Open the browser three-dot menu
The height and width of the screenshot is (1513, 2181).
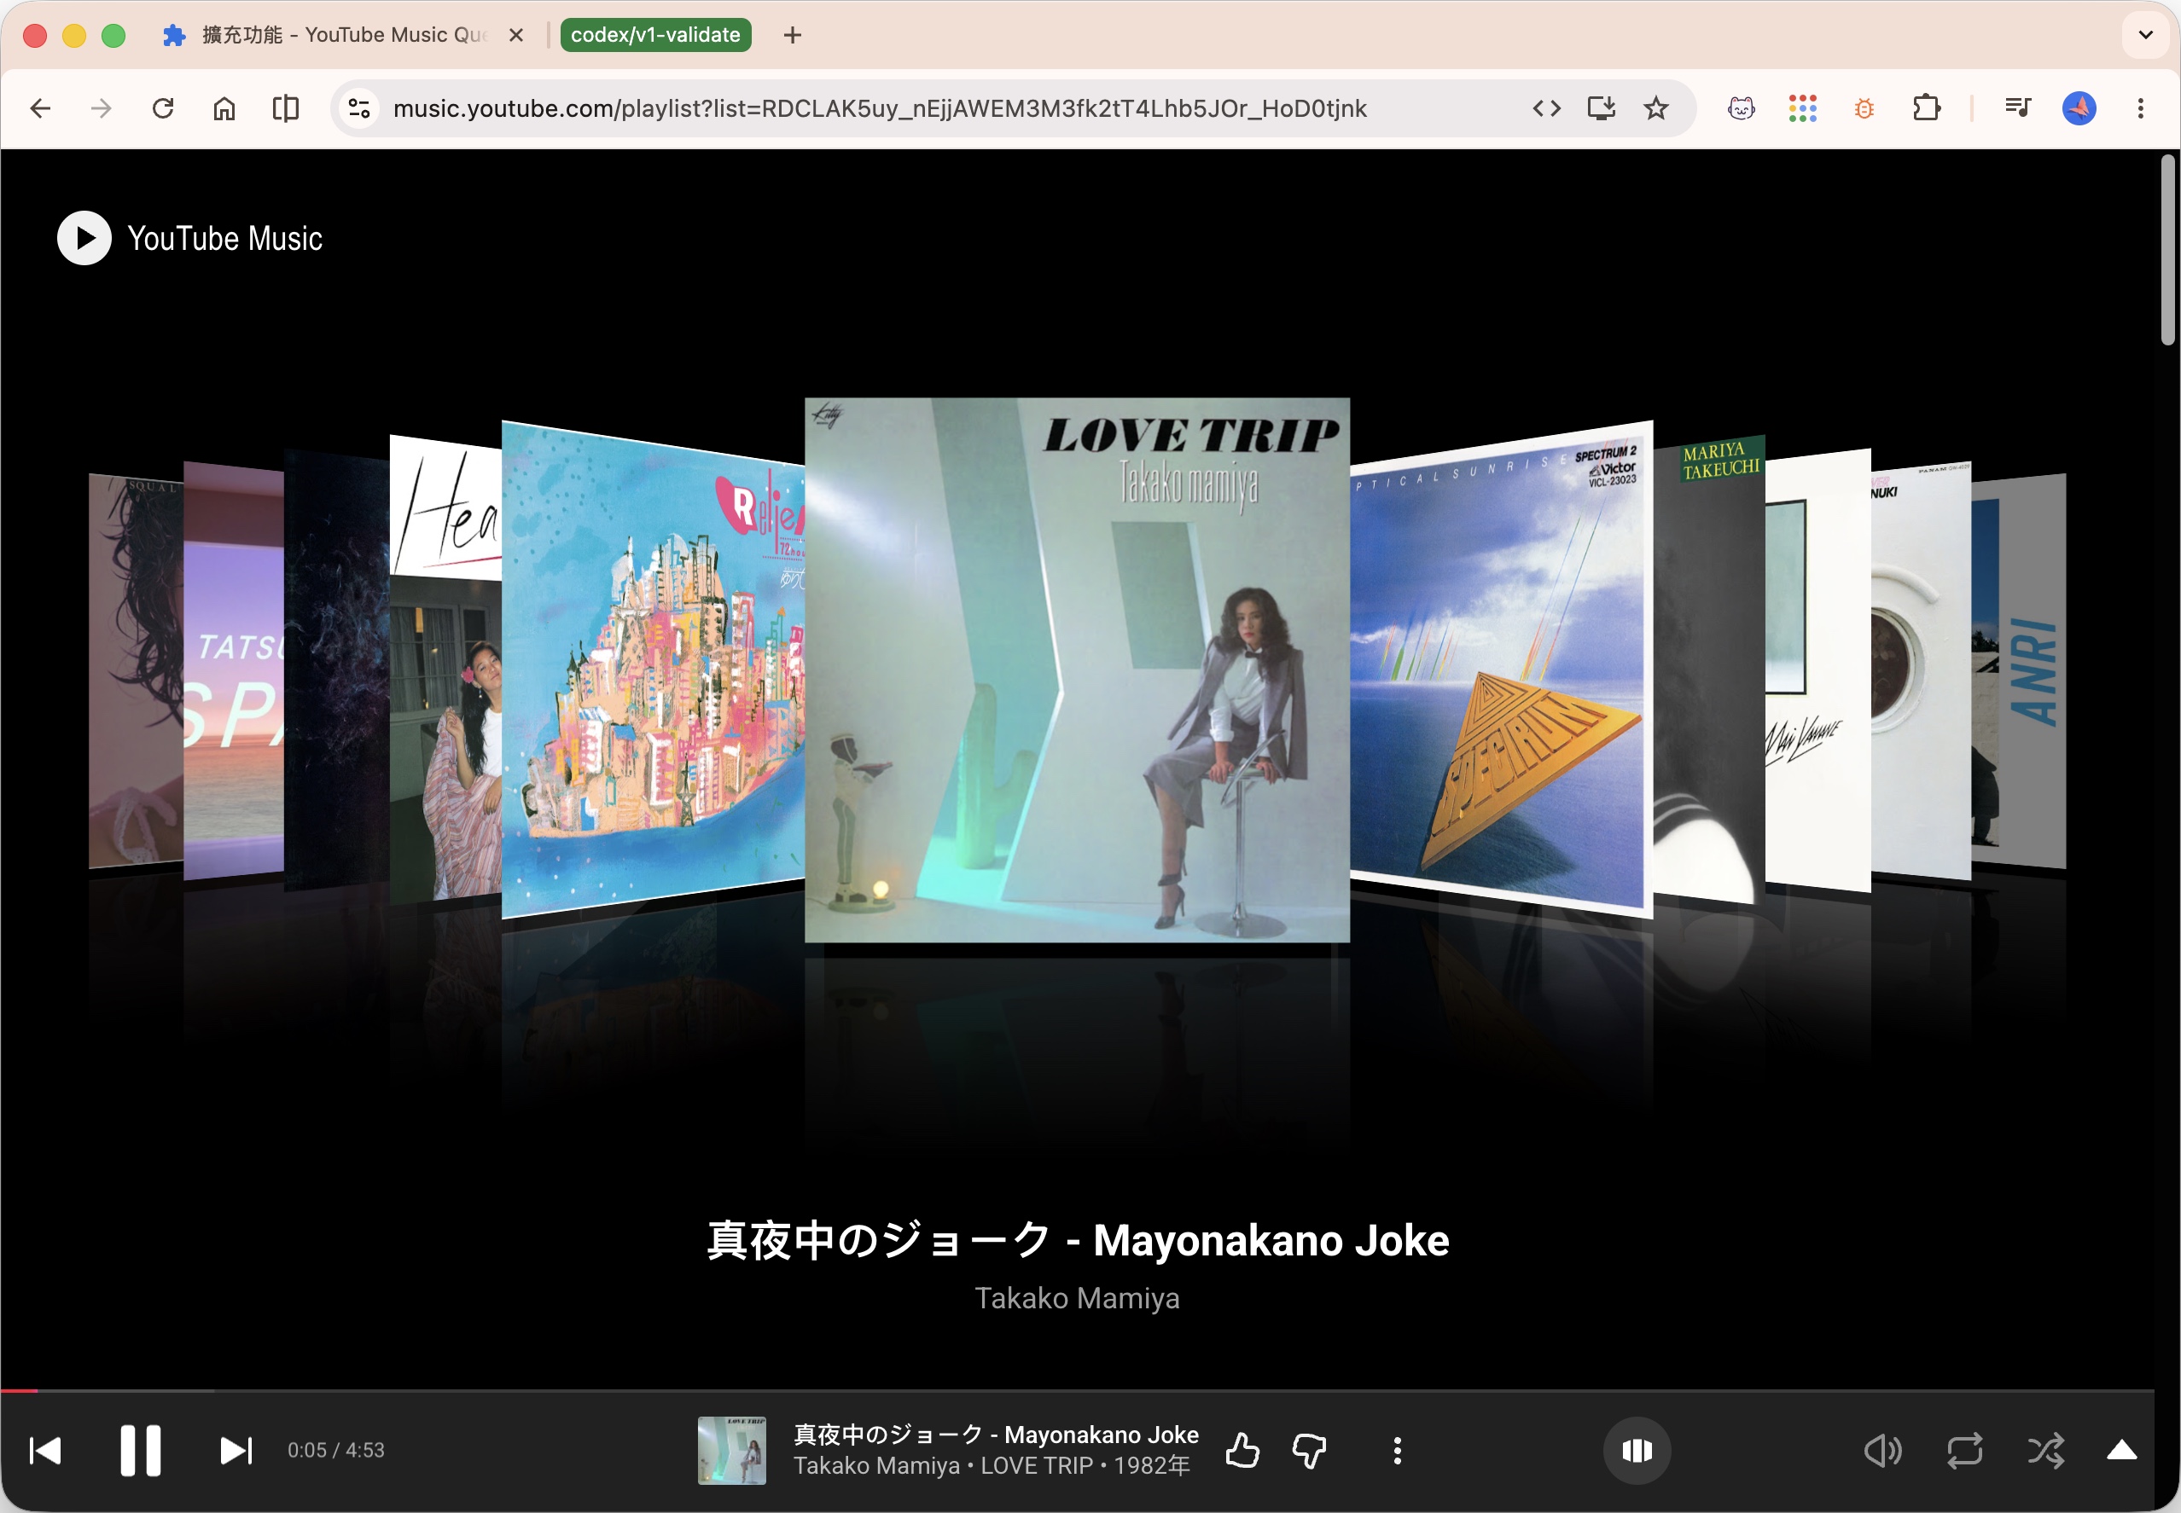[2140, 108]
